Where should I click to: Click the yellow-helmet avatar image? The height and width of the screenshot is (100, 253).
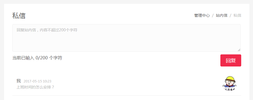pyautogui.click(x=229, y=83)
